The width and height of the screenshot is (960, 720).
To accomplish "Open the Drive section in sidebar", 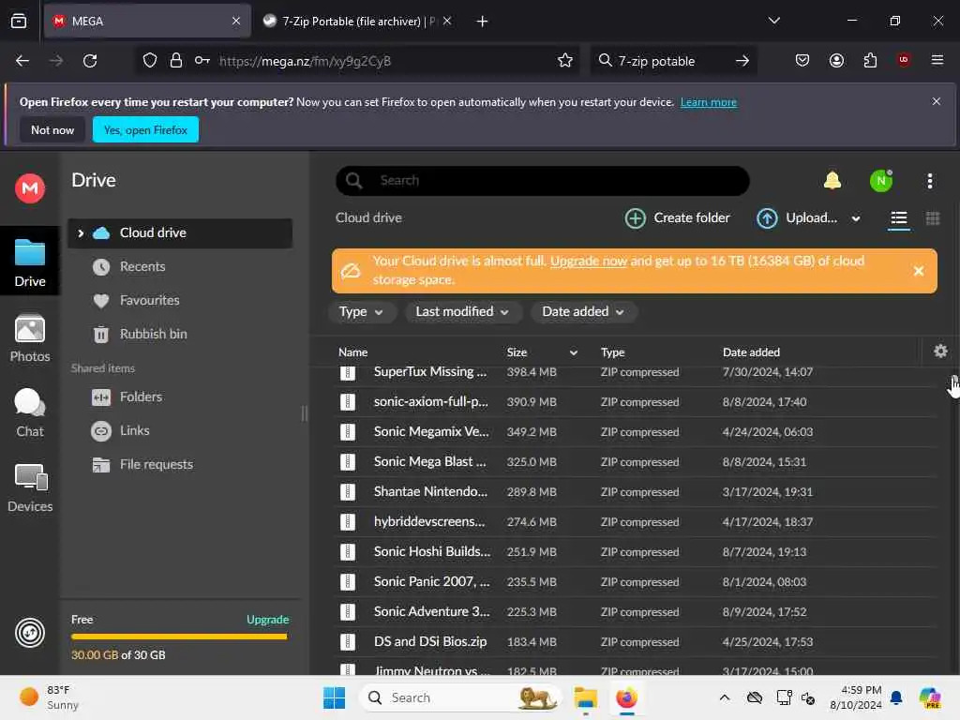I will (29, 262).
